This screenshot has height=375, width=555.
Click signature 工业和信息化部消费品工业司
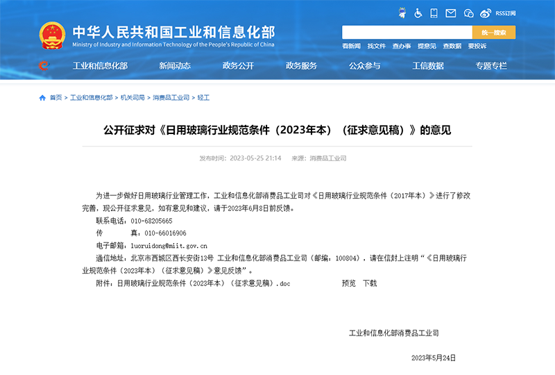click(x=394, y=333)
